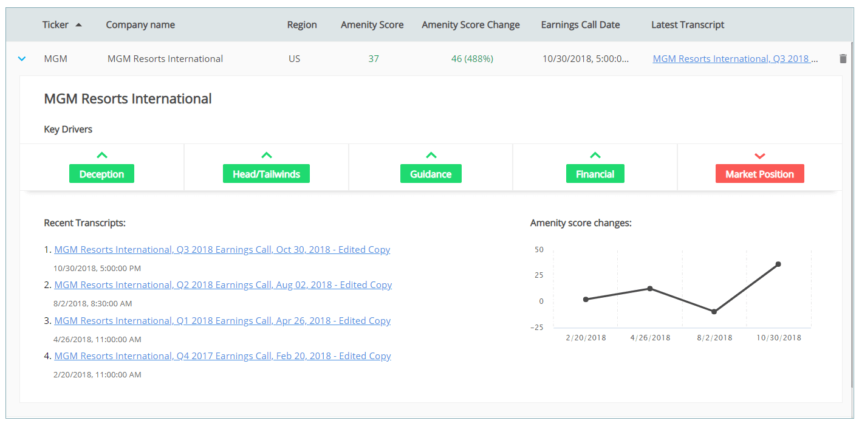This screenshot has height=423, width=859.
Task: Click up arrow above Financial
Action: (x=595, y=156)
